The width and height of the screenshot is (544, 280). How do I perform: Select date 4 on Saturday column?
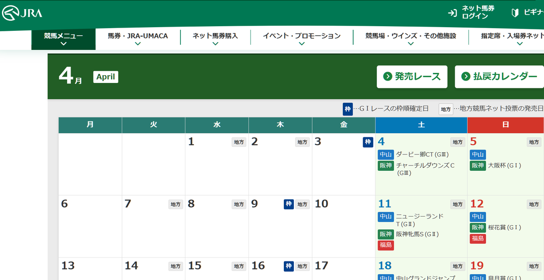(x=381, y=142)
